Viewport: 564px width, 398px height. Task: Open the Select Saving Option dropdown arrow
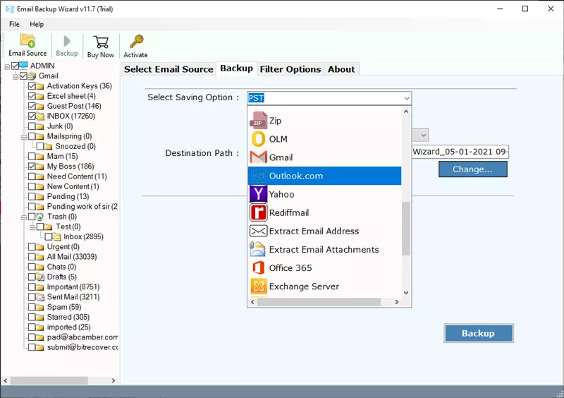click(x=407, y=98)
